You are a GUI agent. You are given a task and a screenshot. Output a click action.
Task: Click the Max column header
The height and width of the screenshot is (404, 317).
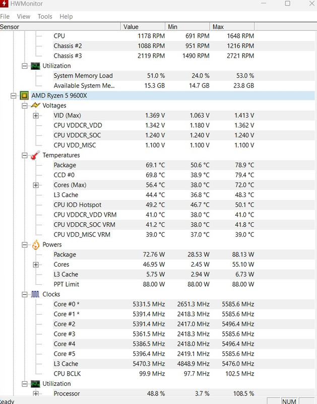(232, 27)
